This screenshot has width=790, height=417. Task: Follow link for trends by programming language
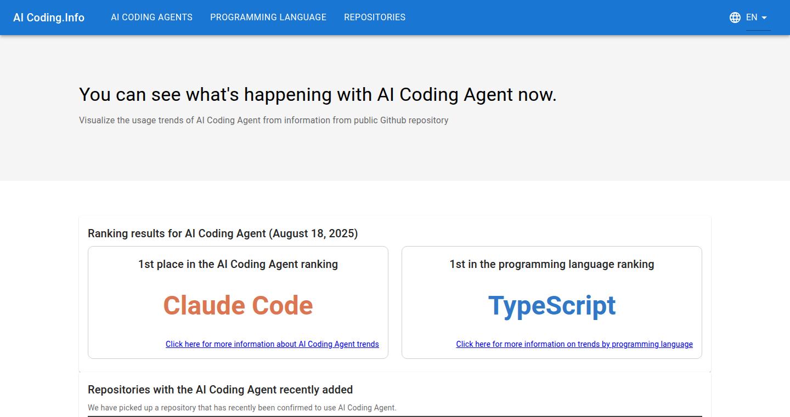(574, 344)
